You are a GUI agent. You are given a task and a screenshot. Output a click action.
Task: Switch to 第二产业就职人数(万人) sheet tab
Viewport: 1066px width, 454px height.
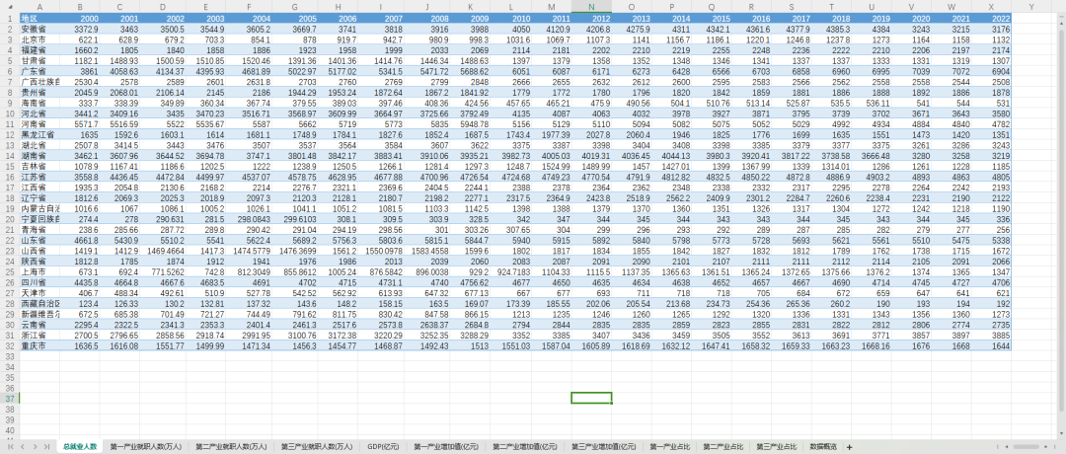pos(231,446)
